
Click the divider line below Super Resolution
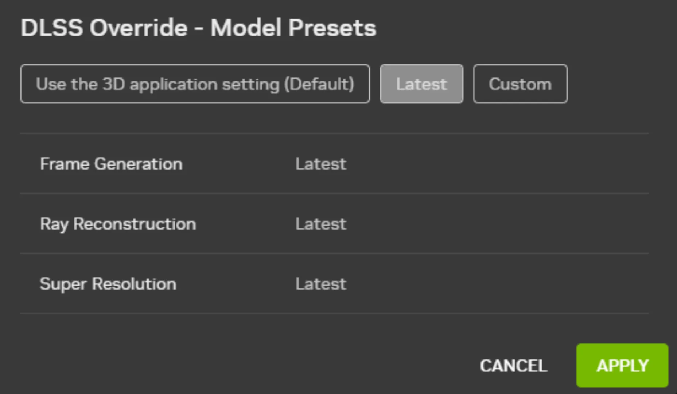point(334,313)
